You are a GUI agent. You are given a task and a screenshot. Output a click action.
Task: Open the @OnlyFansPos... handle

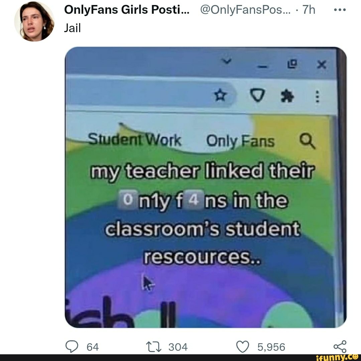(x=245, y=10)
